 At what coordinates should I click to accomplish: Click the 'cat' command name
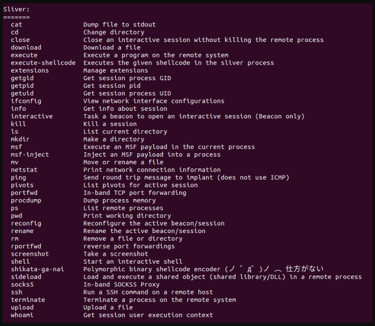(17, 25)
